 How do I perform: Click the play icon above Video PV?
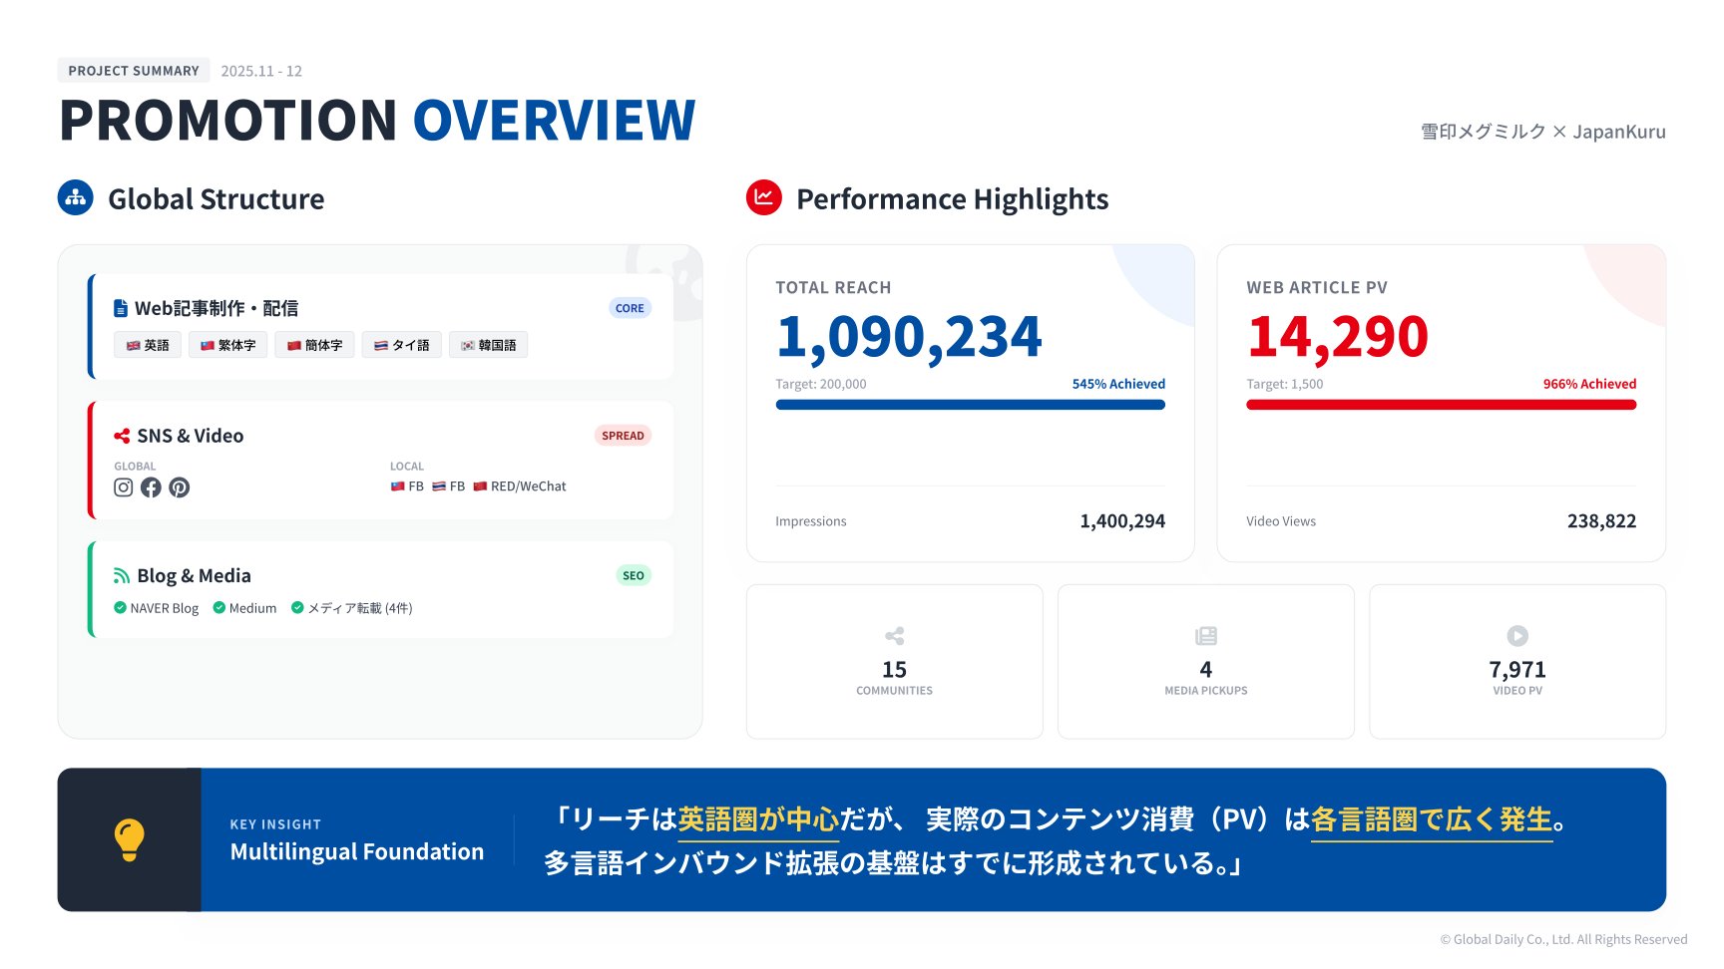(1516, 636)
